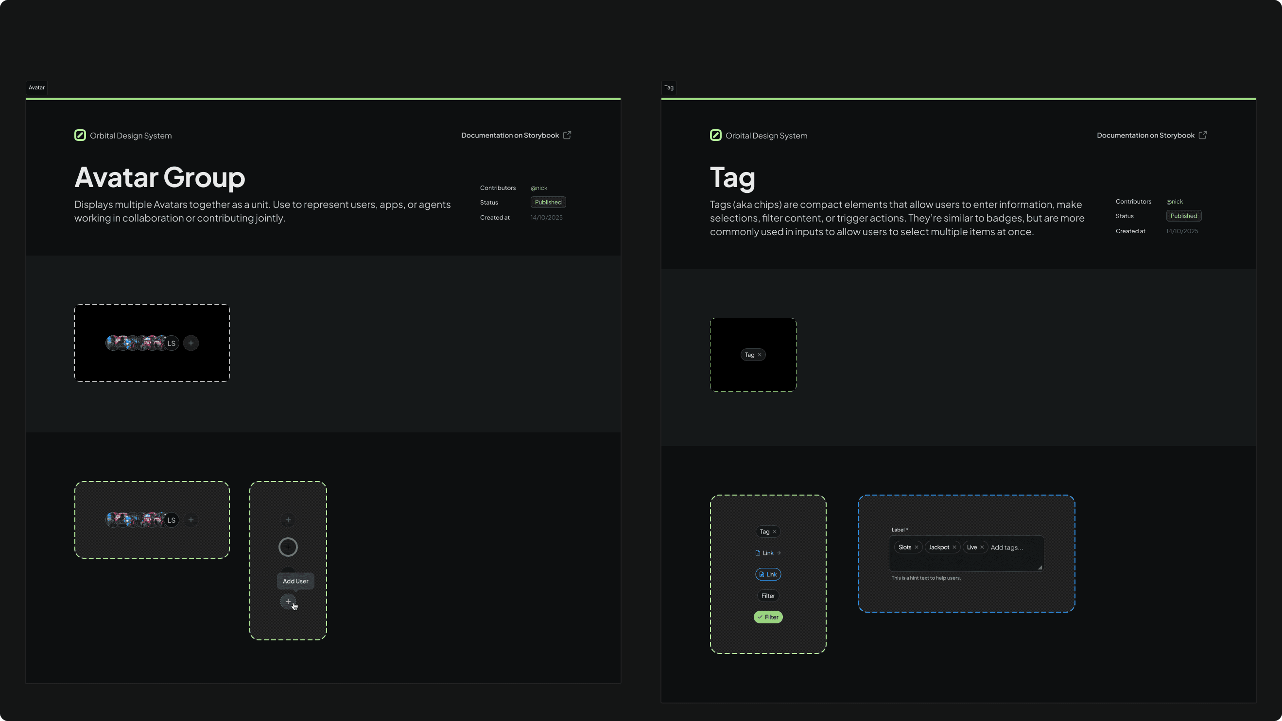Click the Add tags input placeholder

(1006, 548)
